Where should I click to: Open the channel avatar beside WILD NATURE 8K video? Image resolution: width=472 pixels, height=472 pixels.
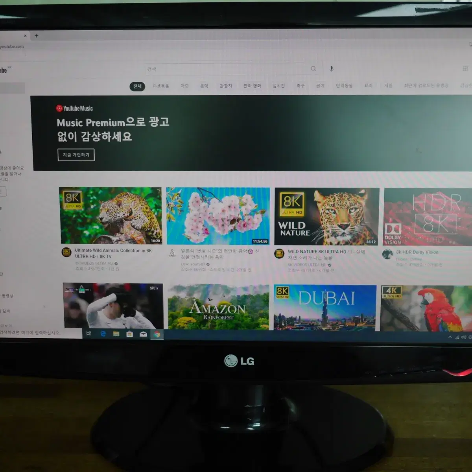(279, 253)
